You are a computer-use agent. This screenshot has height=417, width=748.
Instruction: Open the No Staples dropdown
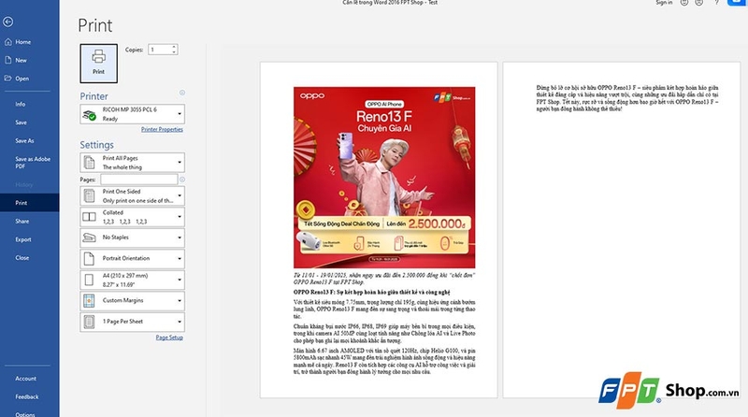point(132,237)
